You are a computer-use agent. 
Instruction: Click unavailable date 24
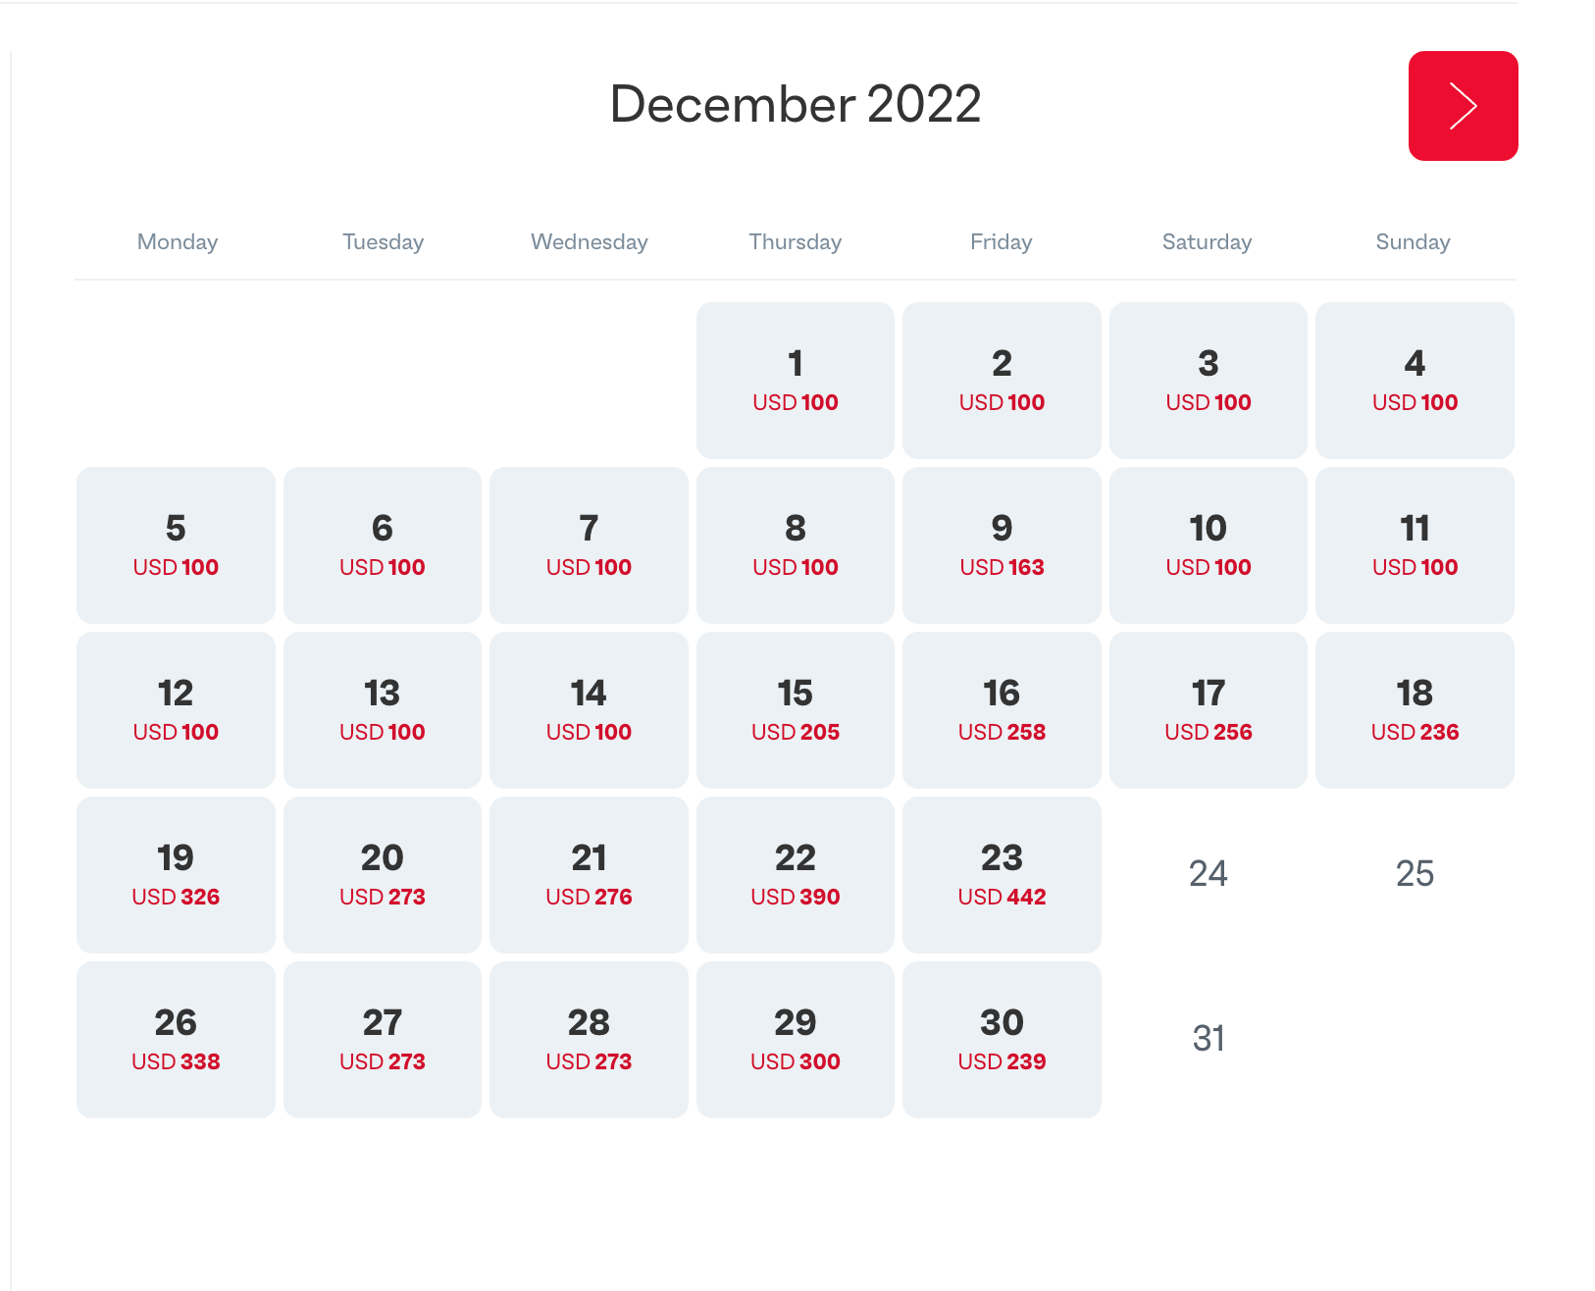pyautogui.click(x=1208, y=873)
